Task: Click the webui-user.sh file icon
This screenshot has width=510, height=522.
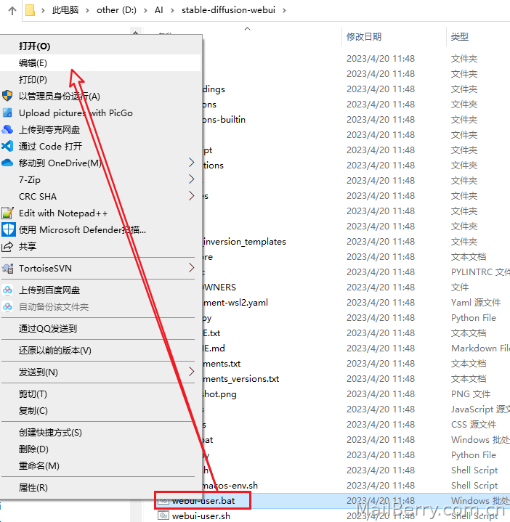Action: [163, 515]
